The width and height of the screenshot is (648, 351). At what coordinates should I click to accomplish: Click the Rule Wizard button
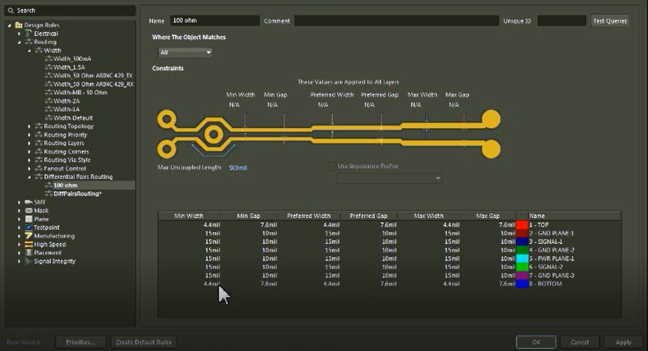coord(25,342)
